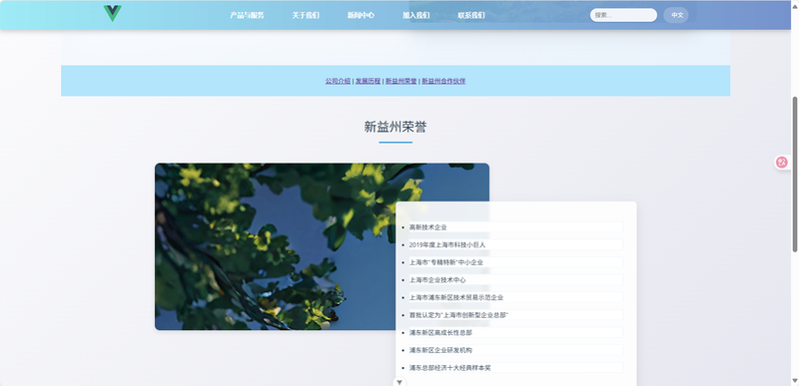The width and height of the screenshot is (799, 386).
Task: Select 上海市浦东新区技术贸易示范企业 item
Action: click(515, 297)
